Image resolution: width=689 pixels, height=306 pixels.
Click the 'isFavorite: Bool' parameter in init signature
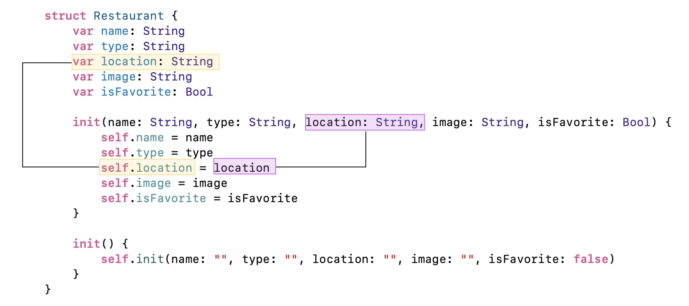click(x=594, y=122)
